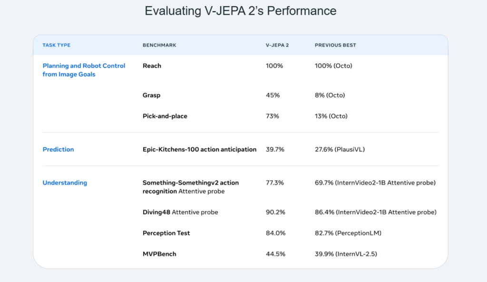Click the "TASK TYPE" column header
The width and height of the screenshot is (487, 282).
(x=56, y=45)
